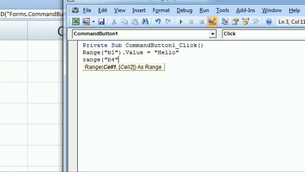This screenshot has width=305, height=172.
Task: Click at the end of range("b4" line
Action: 119,60
